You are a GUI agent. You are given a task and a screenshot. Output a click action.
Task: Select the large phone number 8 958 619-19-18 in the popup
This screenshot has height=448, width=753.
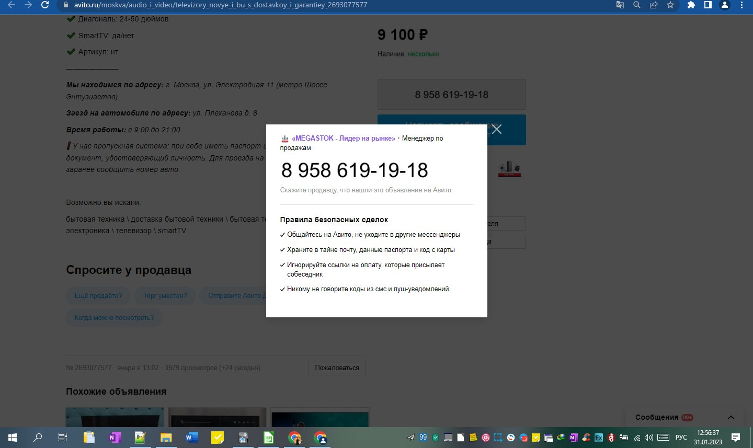pos(355,170)
